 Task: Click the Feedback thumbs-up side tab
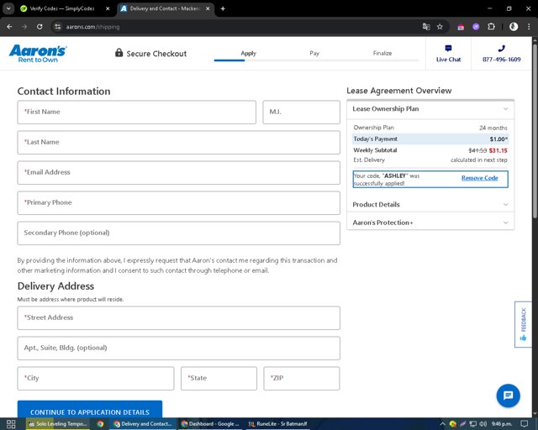click(523, 324)
